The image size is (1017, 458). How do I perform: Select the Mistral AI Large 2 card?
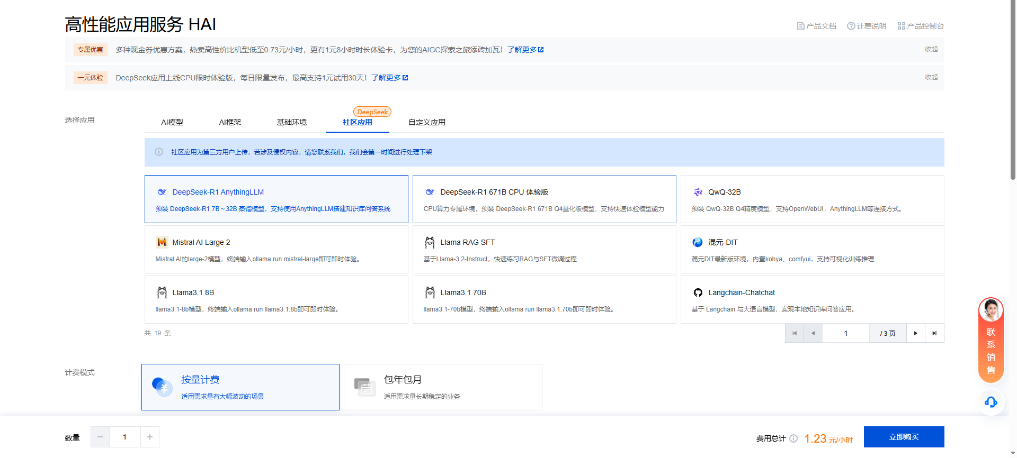[x=276, y=250]
